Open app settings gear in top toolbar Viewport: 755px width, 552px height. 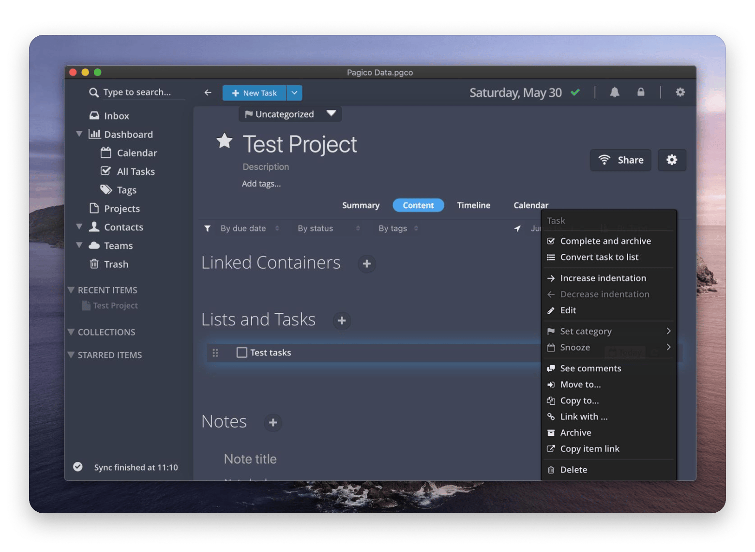coord(680,92)
